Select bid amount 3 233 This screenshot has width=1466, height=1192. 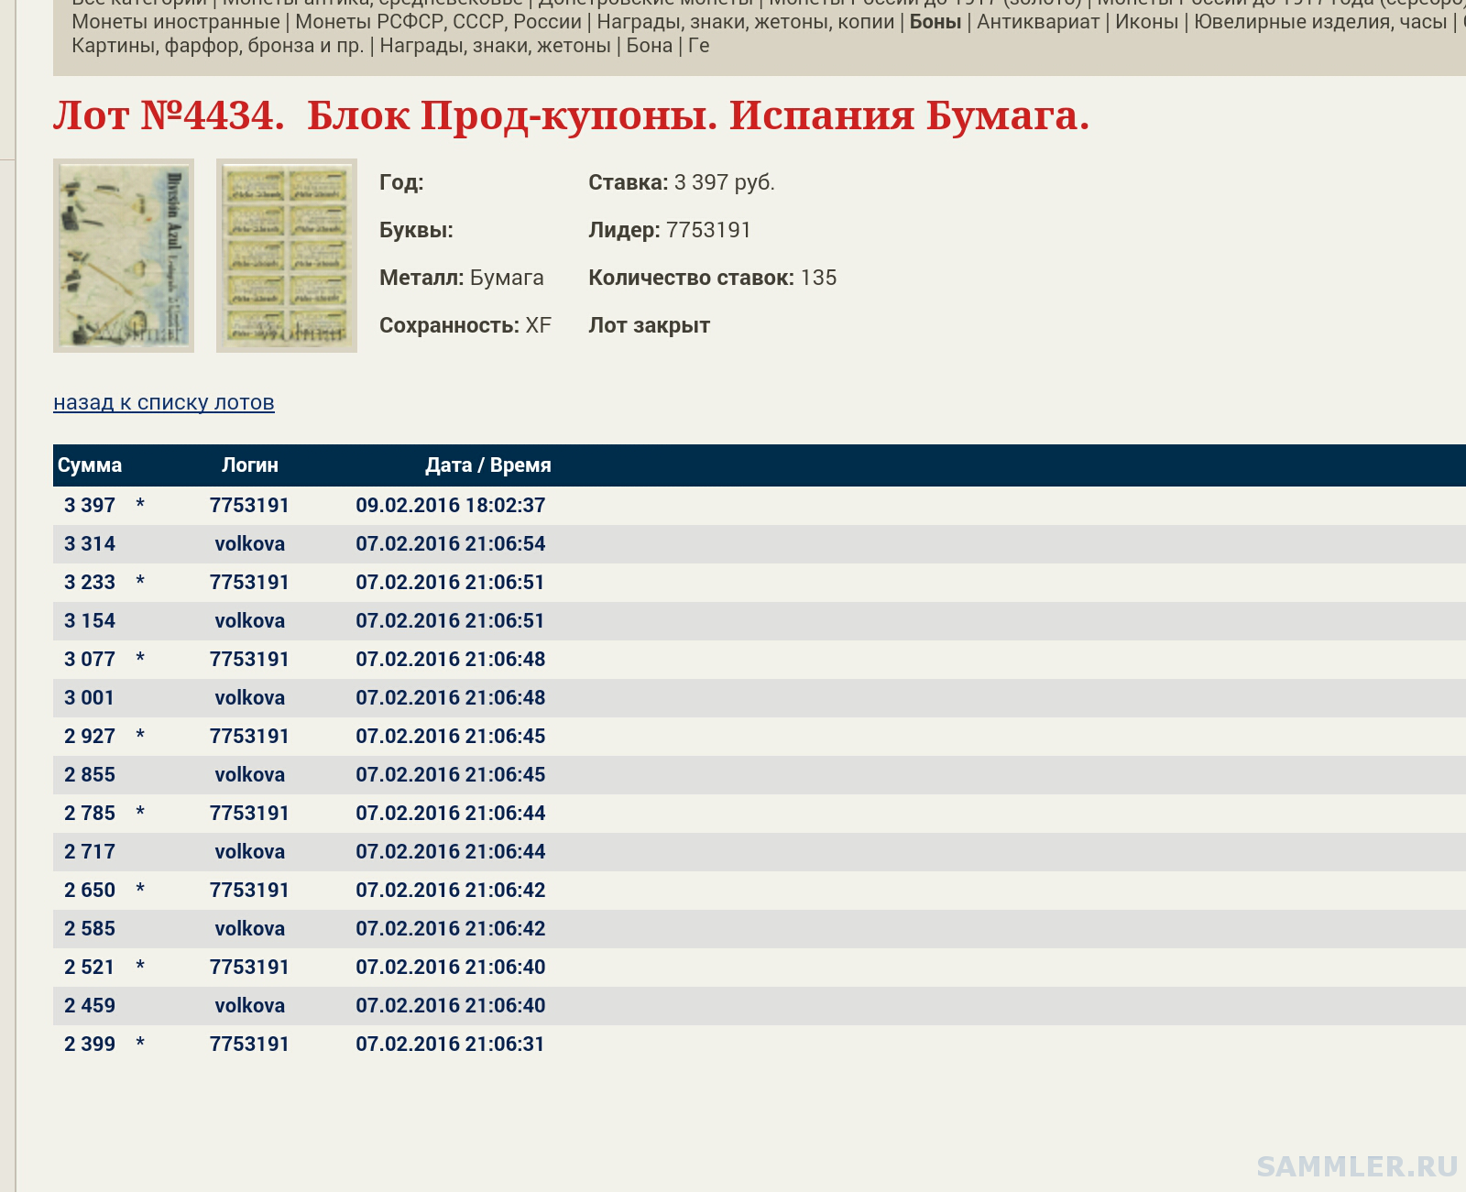coord(90,582)
